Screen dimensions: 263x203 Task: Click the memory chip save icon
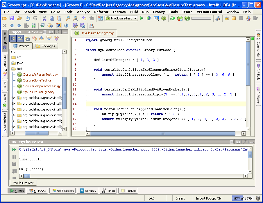75,26
